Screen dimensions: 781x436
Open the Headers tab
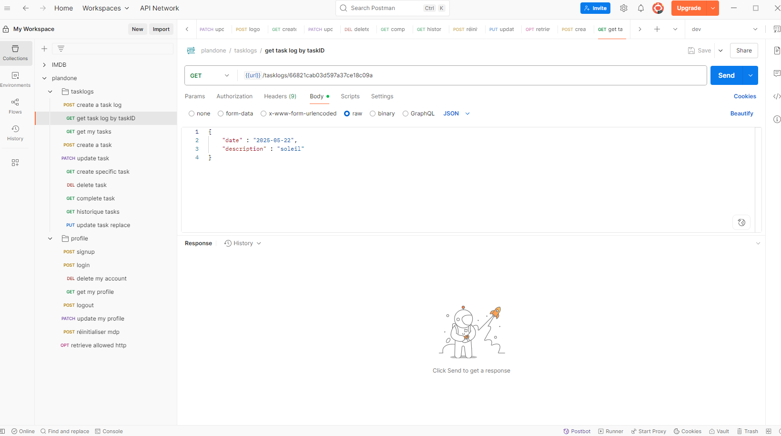tap(280, 96)
